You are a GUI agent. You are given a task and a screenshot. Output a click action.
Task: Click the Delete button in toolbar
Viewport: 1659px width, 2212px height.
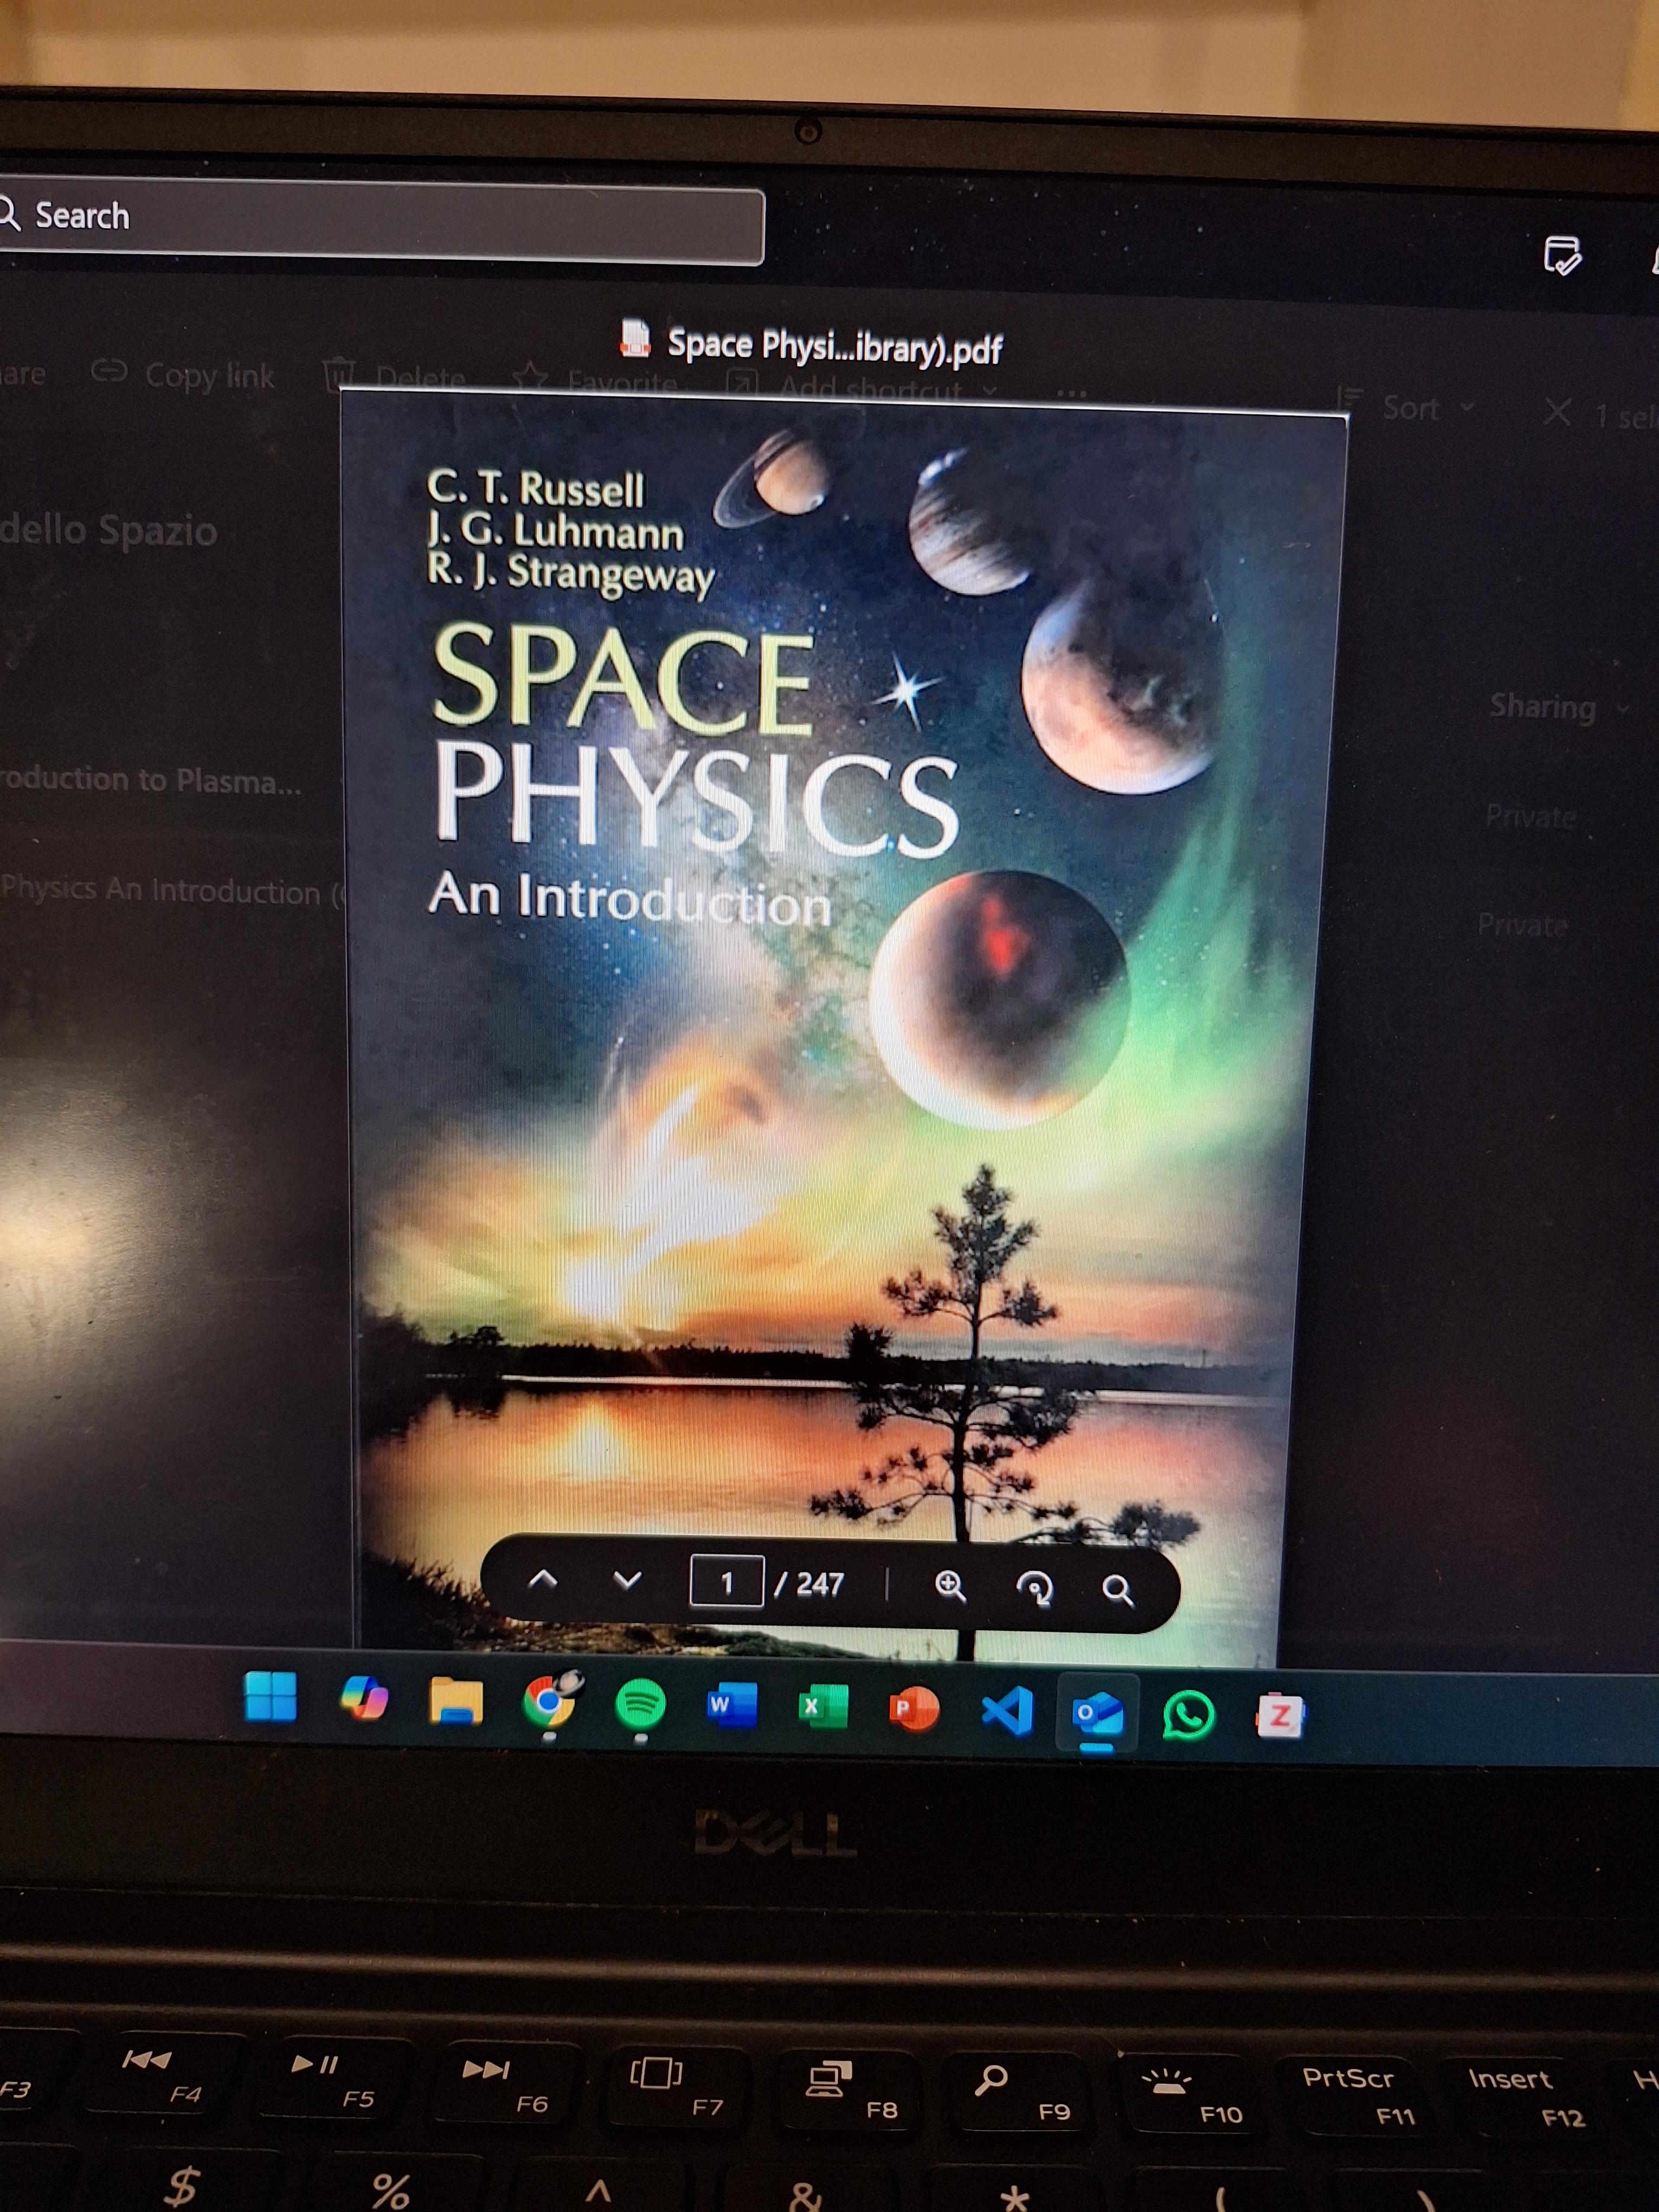397,378
